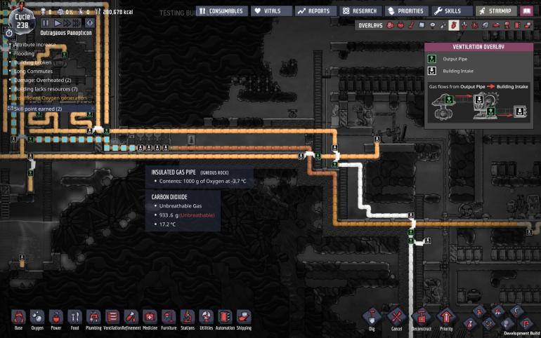The image size is (541, 338).
Task: Open the database book icon
Action: click(x=526, y=11)
